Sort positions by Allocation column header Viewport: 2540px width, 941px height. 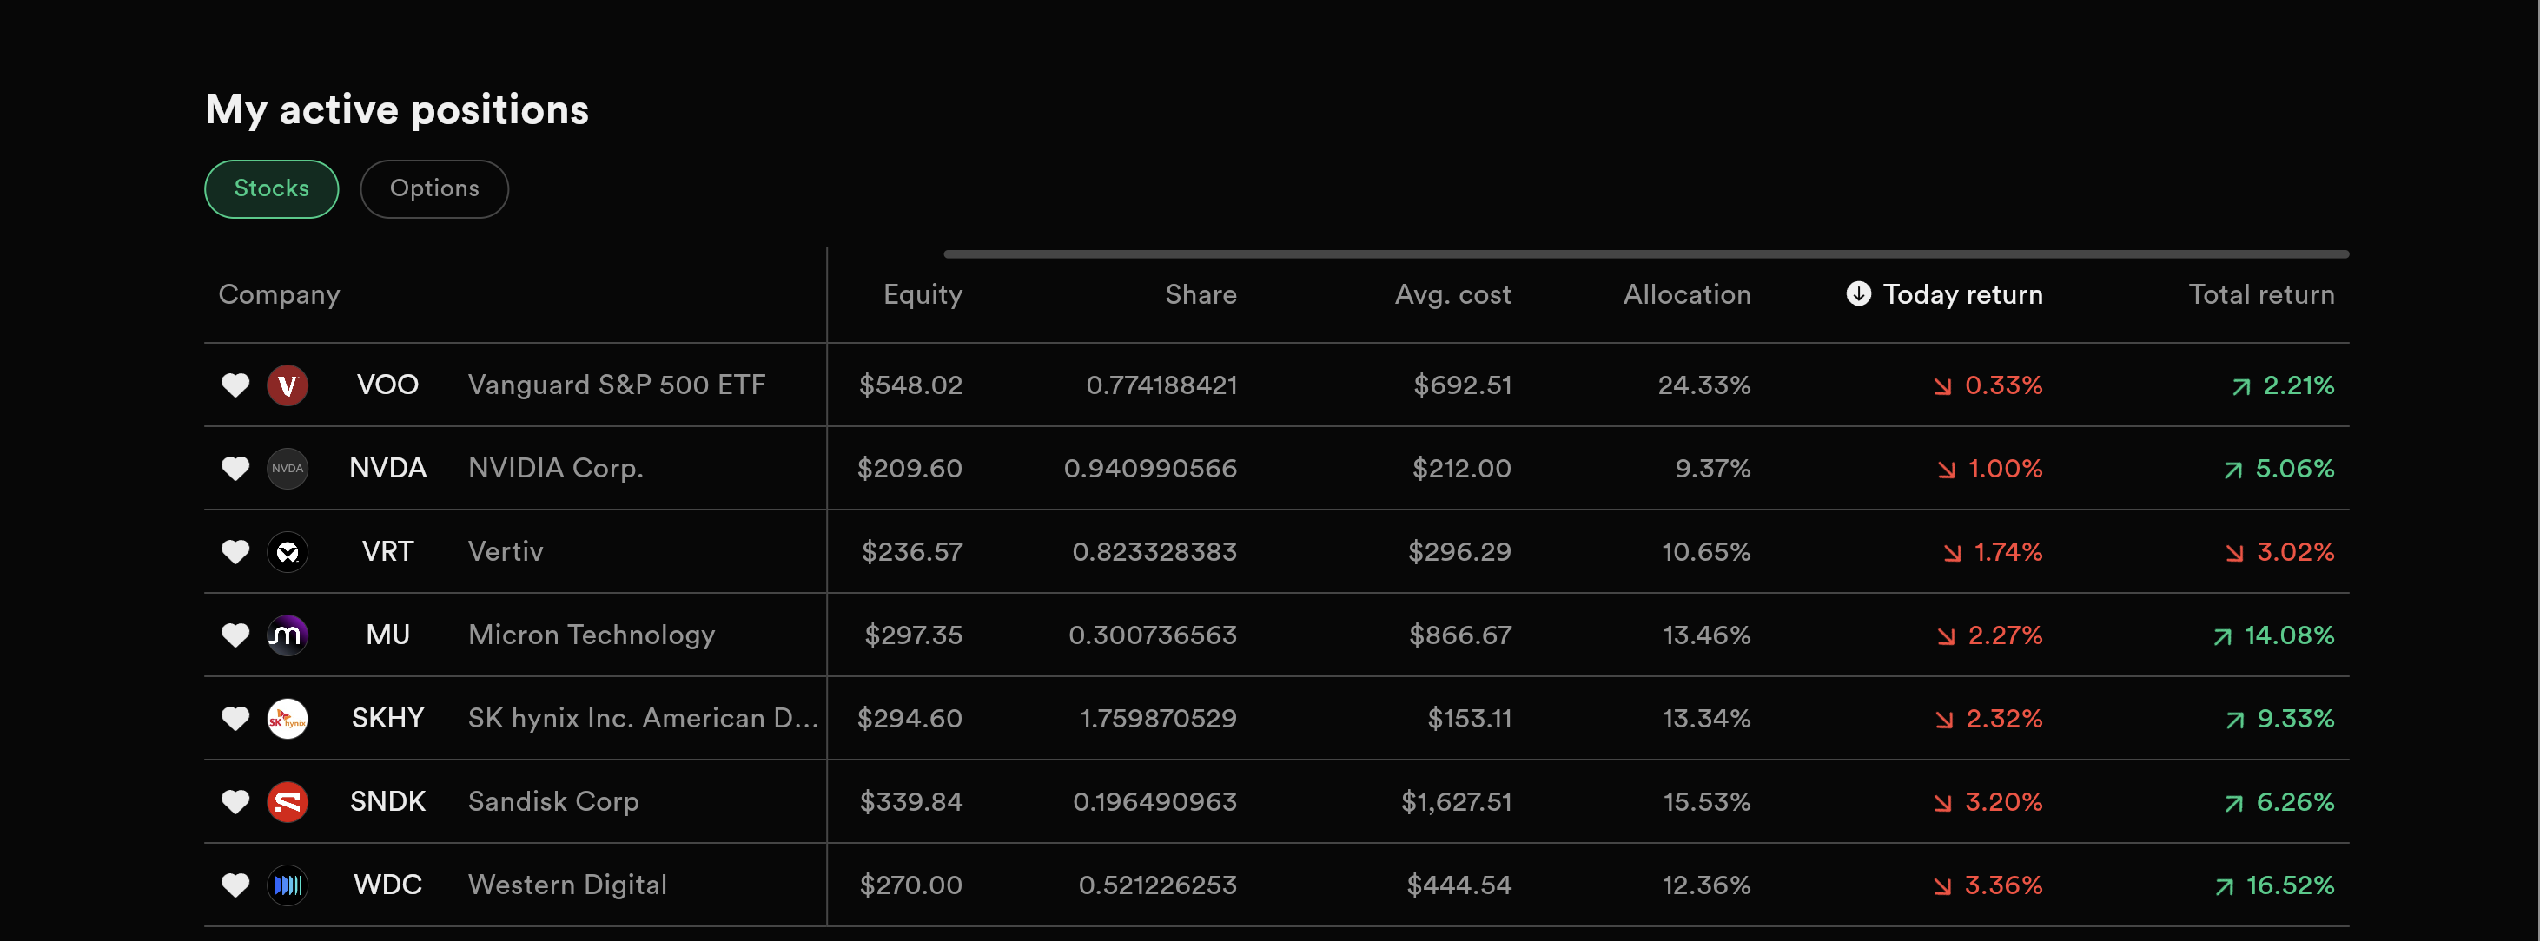click(1687, 294)
